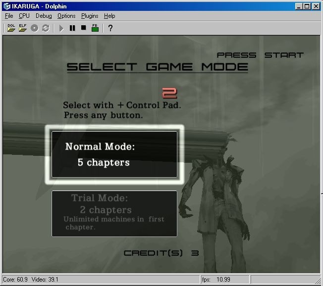Pause the emulation
The width and height of the screenshot is (323, 286).
(x=72, y=28)
